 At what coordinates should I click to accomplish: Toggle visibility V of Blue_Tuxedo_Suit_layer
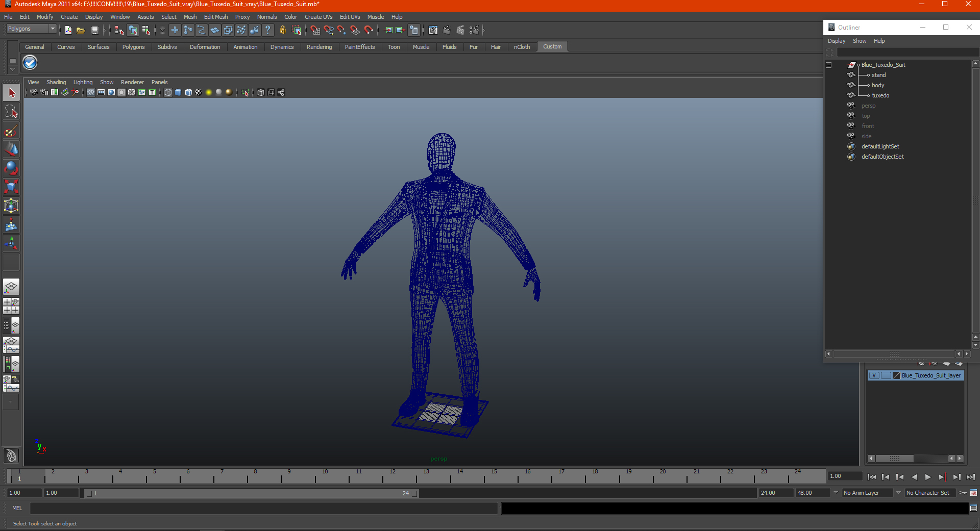pyautogui.click(x=874, y=375)
